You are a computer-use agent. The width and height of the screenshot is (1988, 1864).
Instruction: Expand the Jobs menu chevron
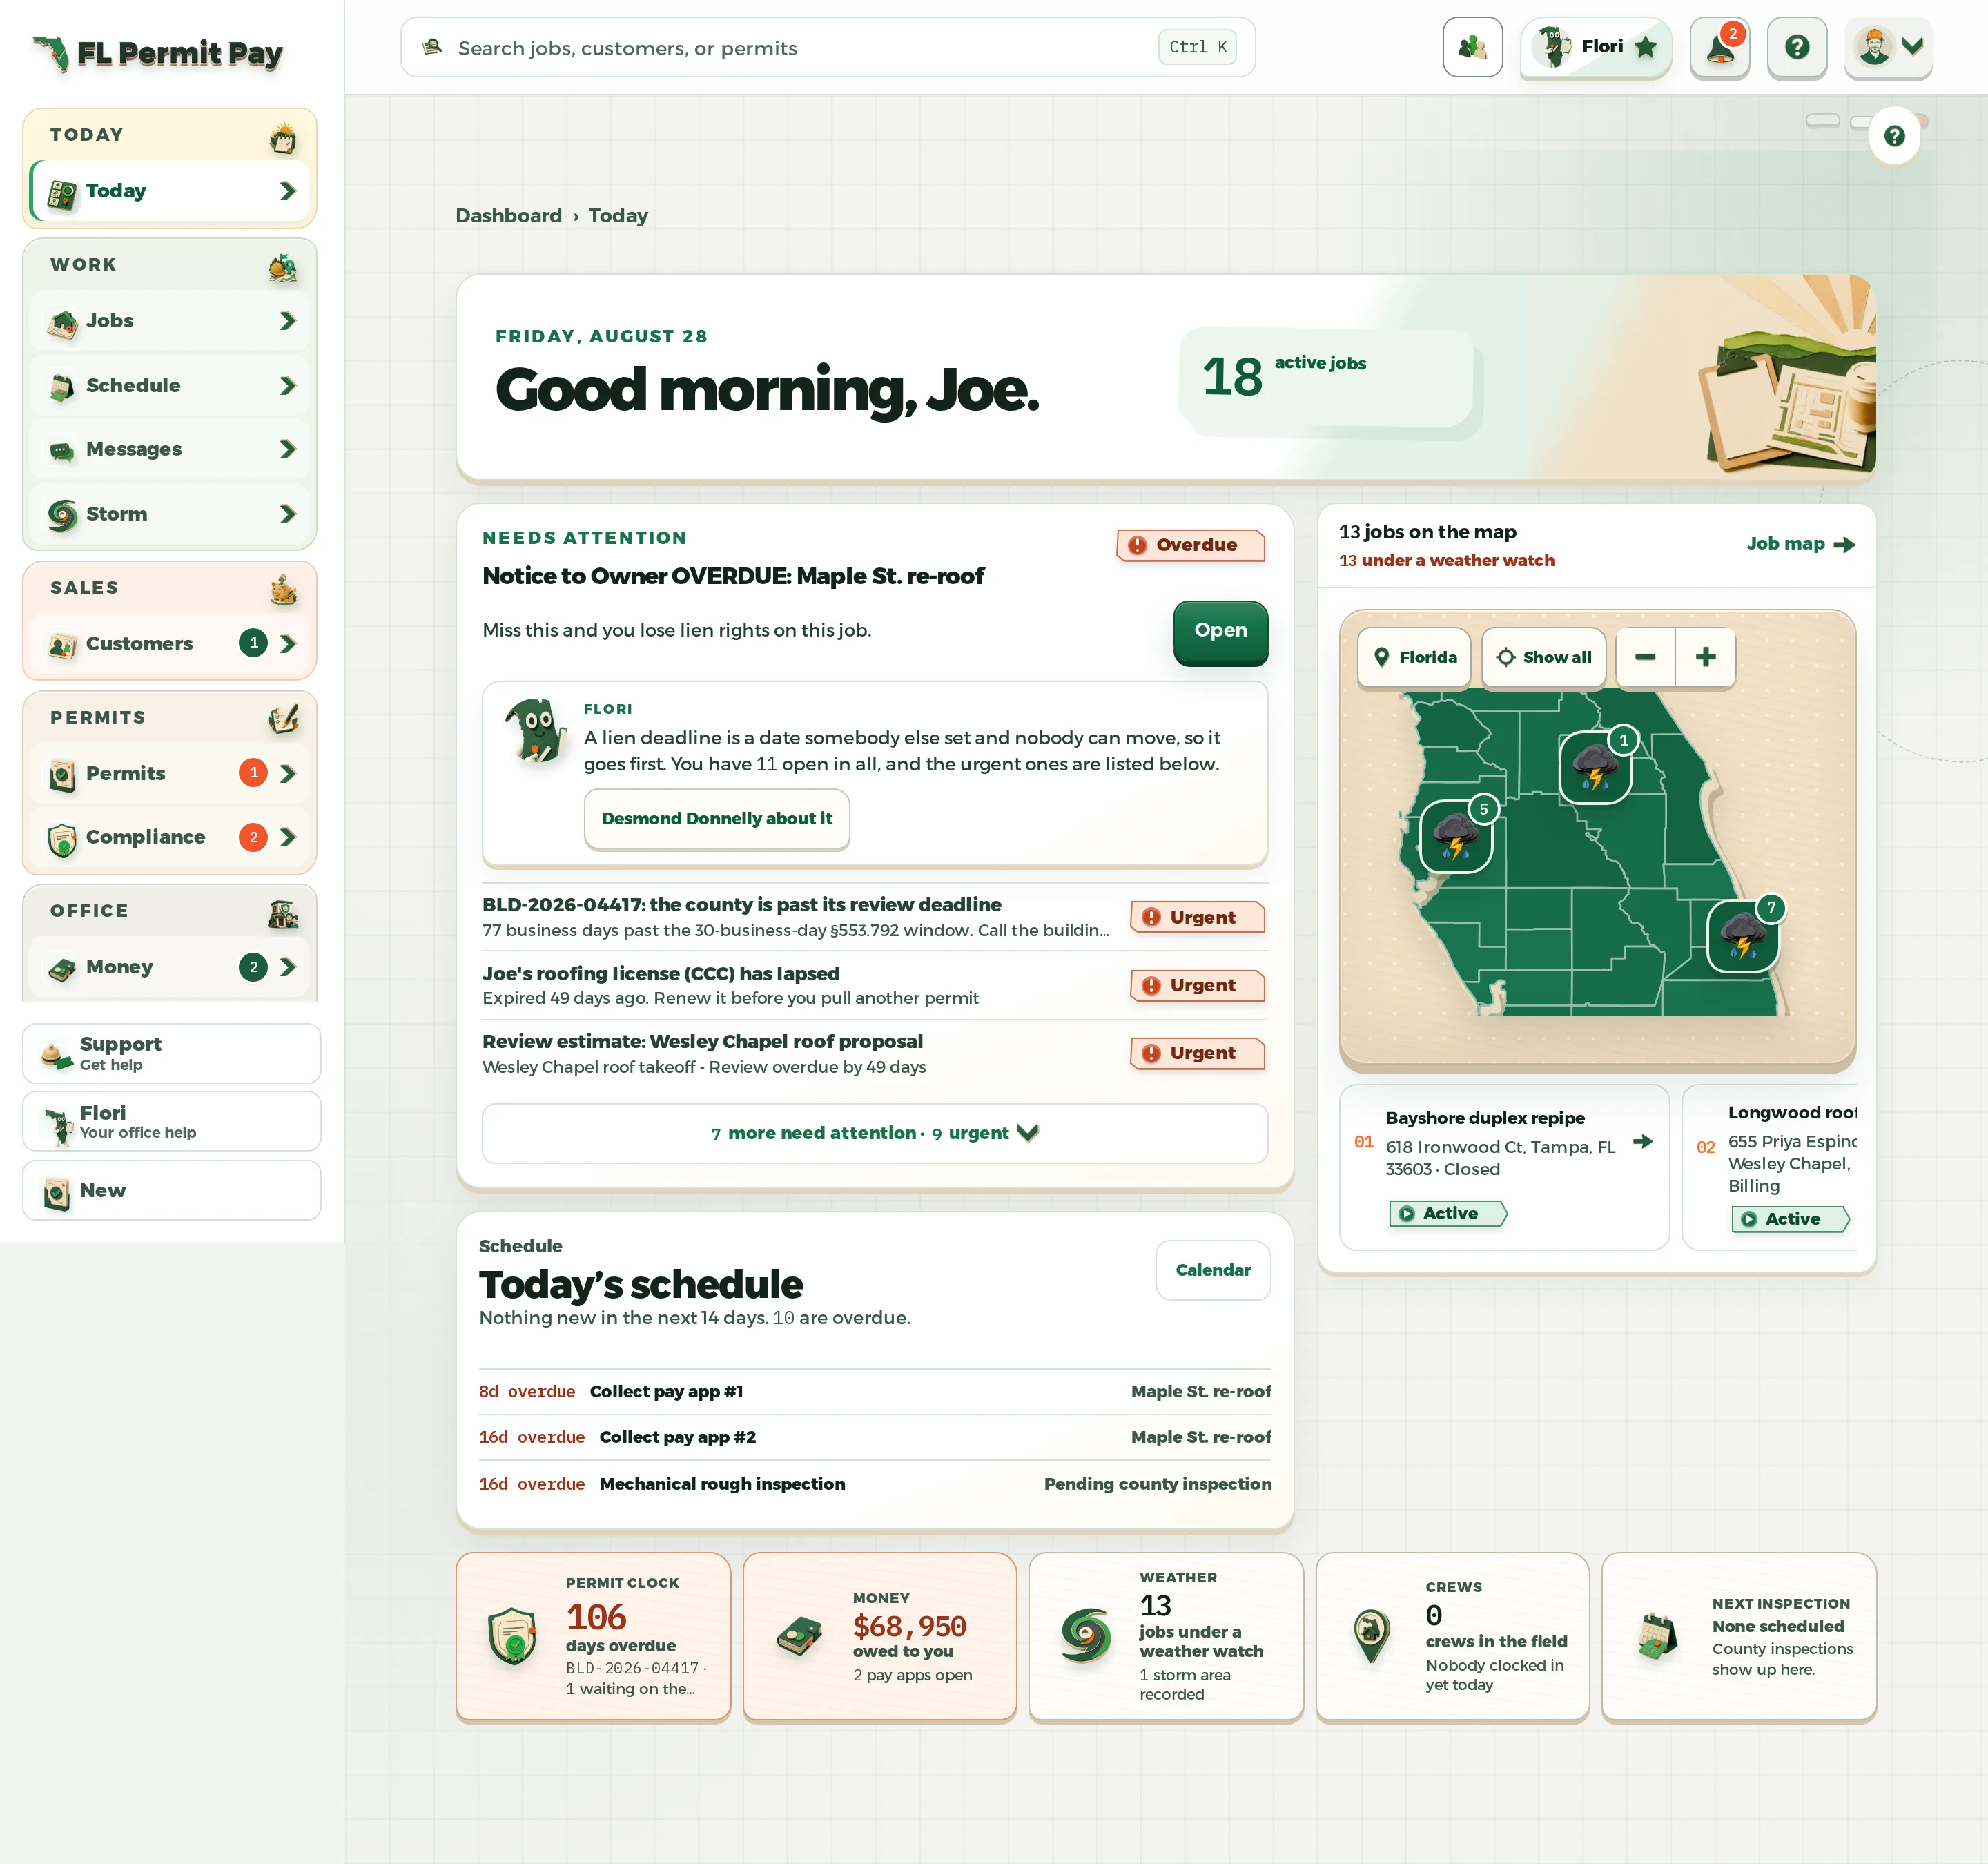(x=288, y=321)
